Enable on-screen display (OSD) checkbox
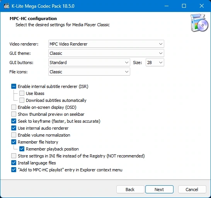Screen dimensions: 211x198 point(14,107)
